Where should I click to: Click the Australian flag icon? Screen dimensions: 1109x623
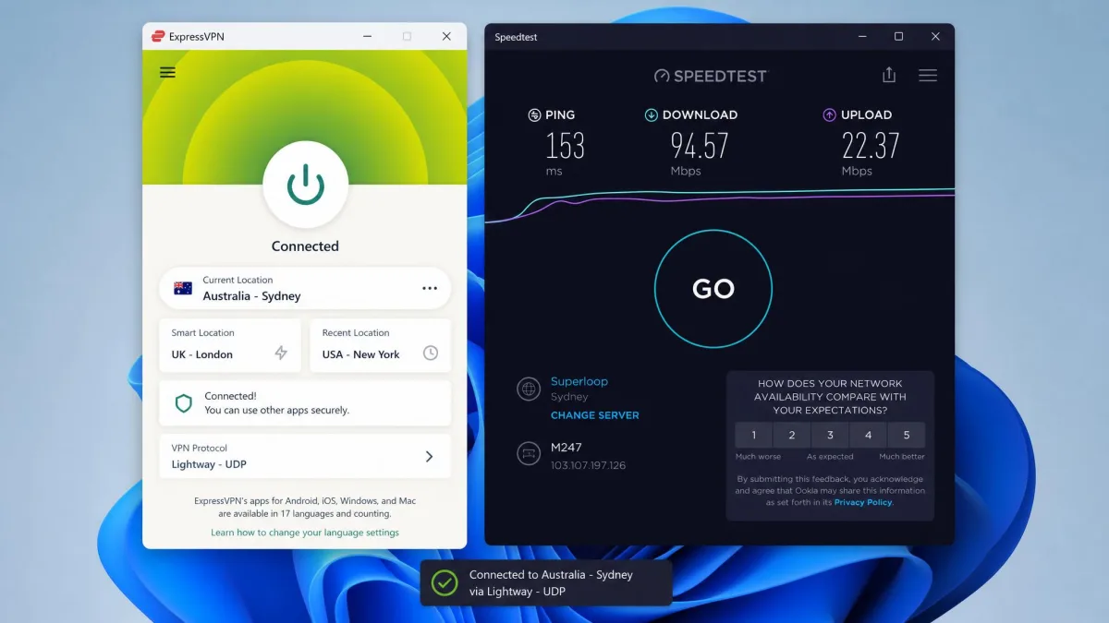click(183, 288)
